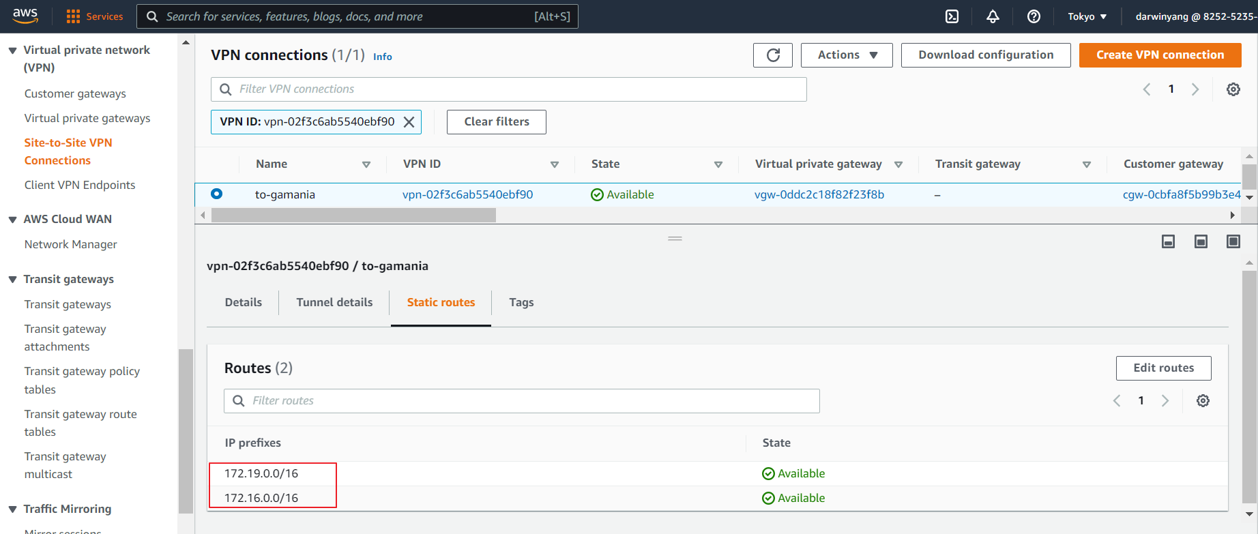Open the Actions dropdown
This screenshot has height=534, width=1258.
click(847, 55)
